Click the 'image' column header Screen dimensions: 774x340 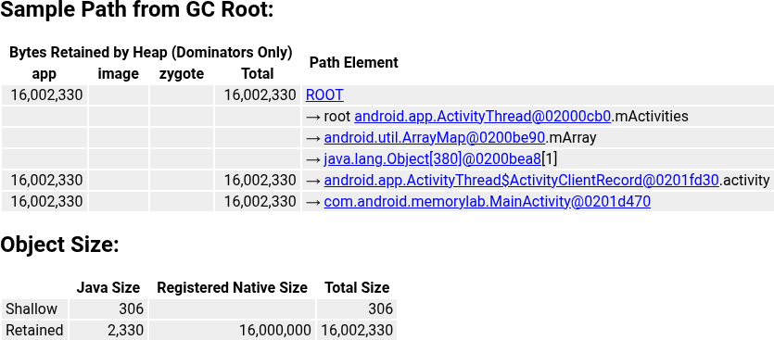point(118,73)
